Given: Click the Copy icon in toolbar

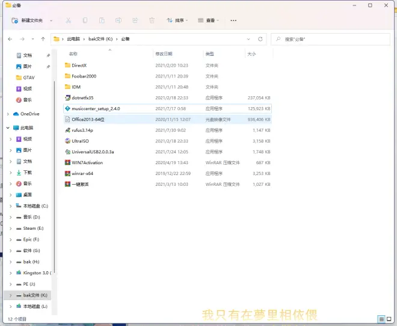Looking at the screenshot, I should click(85, 20).
